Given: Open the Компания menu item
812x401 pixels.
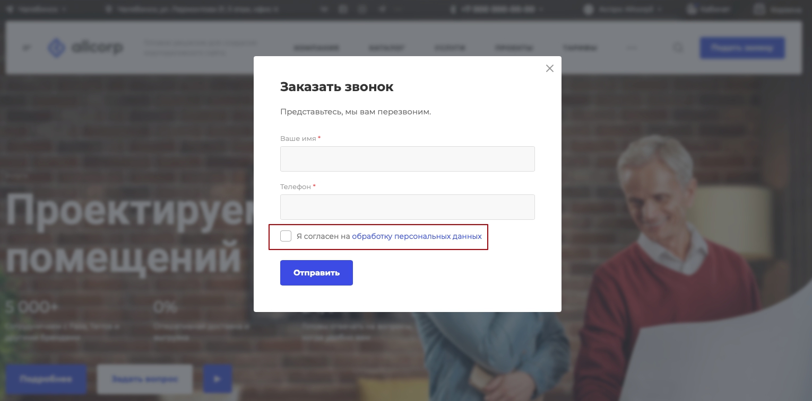Looking at the screenshot, I should [316, 48].
